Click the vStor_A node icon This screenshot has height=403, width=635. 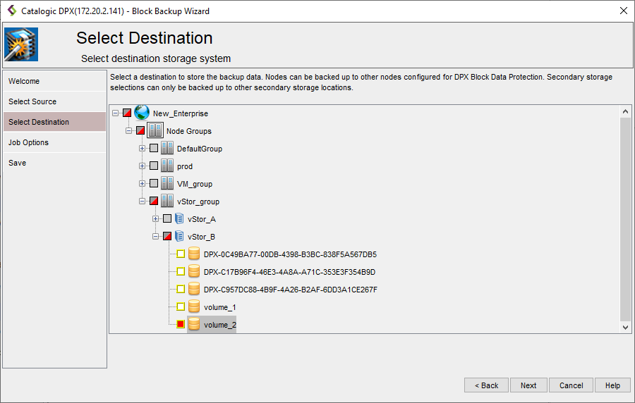click(179, 218)
